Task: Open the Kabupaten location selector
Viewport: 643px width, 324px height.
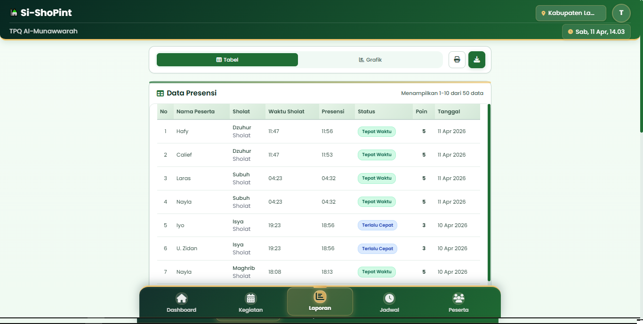Action: click(571, 13)
